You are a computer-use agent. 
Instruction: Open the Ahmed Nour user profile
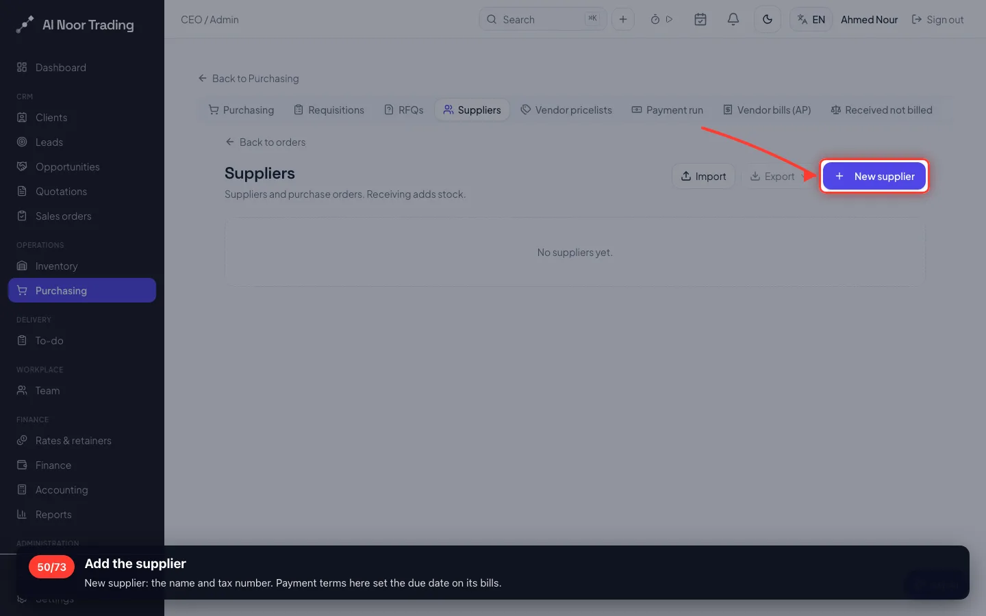(x=869, y=20)
